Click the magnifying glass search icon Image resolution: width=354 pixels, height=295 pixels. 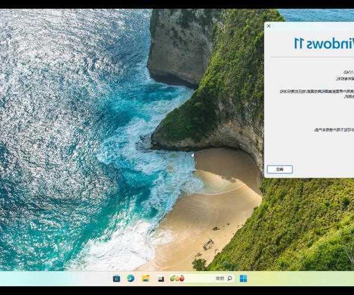[230, 278]
